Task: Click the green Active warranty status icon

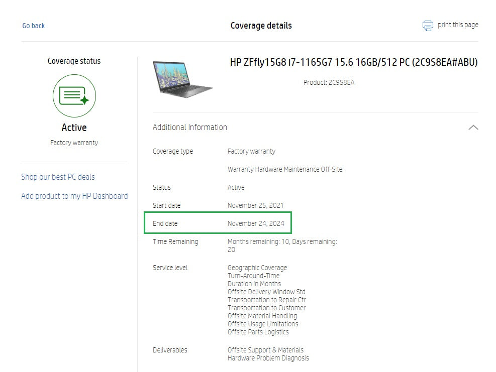Action: [74, 96]
